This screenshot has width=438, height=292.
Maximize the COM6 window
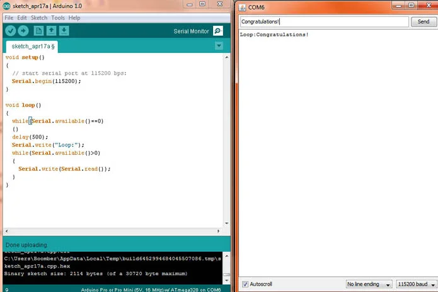(x=412, y=5)
